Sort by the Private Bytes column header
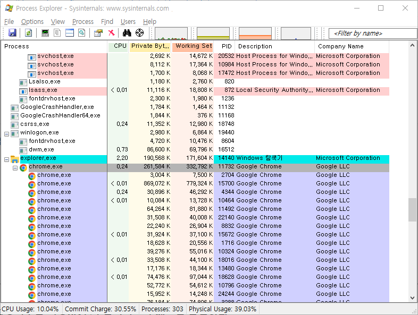The height and width of the screenshot is (315, 418). click(x=150, y=46)
